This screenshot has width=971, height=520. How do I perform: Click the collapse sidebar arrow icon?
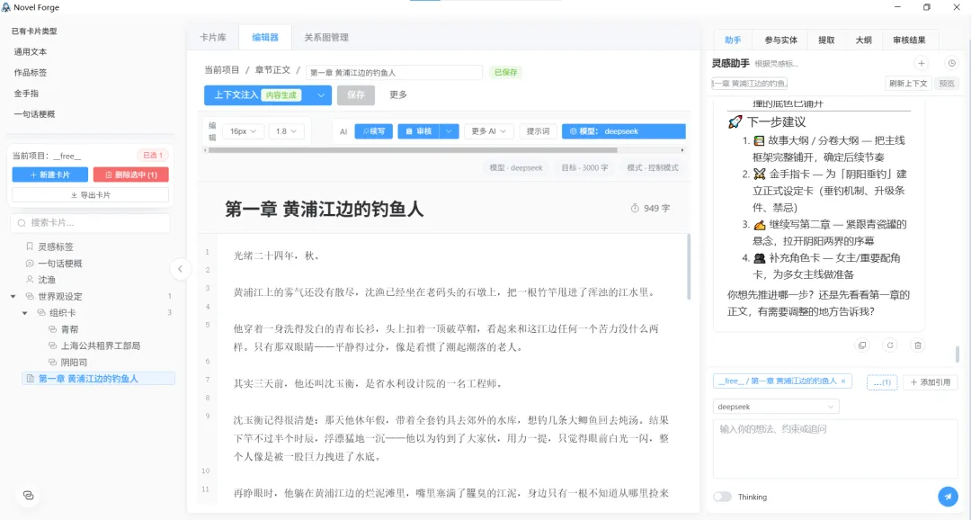click(180, 269)
